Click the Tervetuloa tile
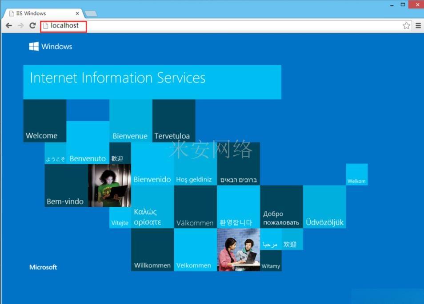 click(174, 121)
